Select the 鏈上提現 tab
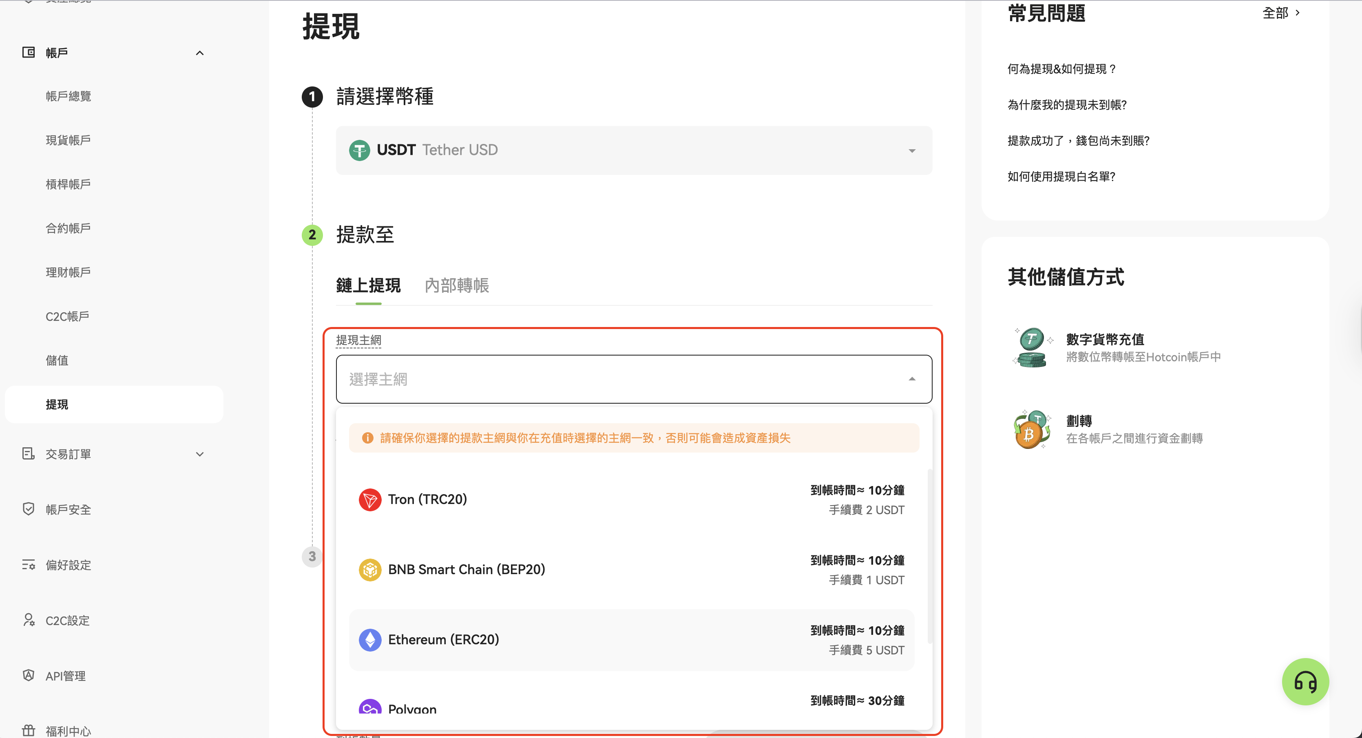 [368, 285]
